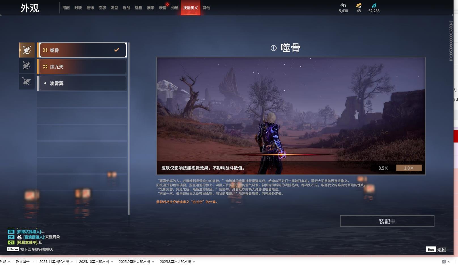
Task: Click the note 皮肤仅影响技能视觉效果，不影响战斗数值
Action: click(x=203, y=168)
